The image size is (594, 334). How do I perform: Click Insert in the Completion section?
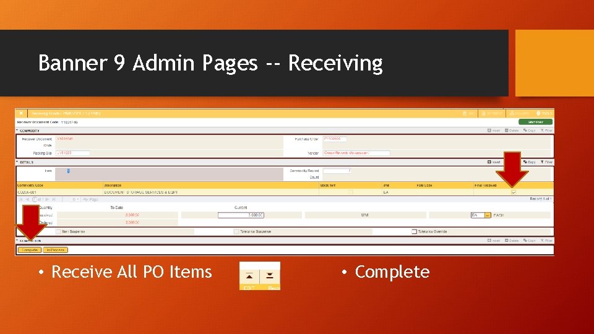[x=494, y=241]
